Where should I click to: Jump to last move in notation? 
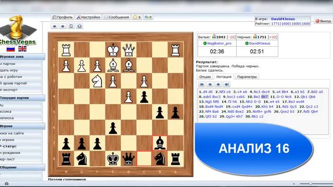point(226,84)
